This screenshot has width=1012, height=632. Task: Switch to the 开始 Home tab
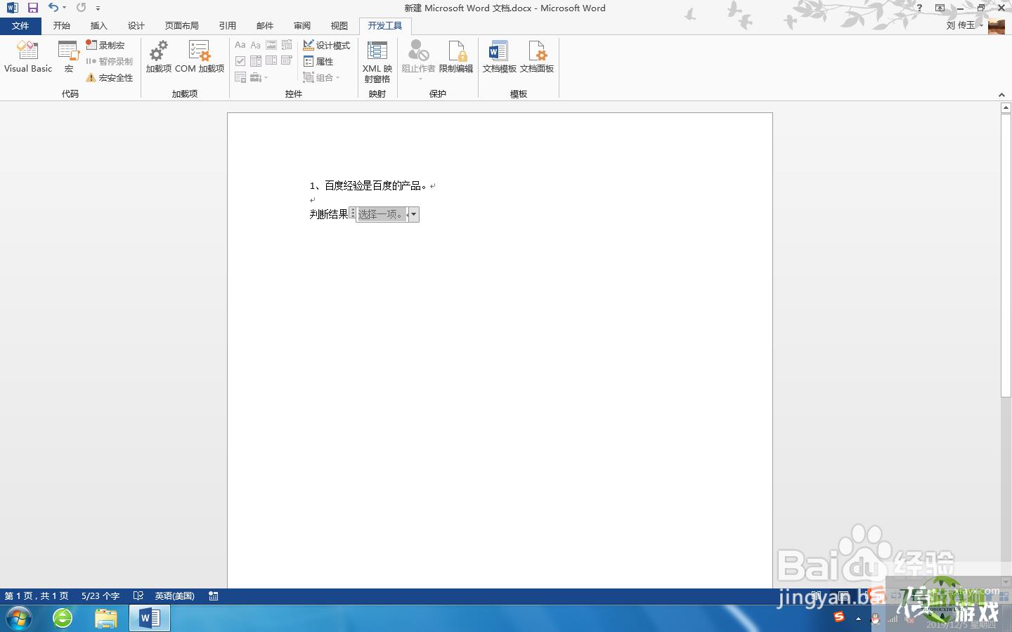point(62,25)
